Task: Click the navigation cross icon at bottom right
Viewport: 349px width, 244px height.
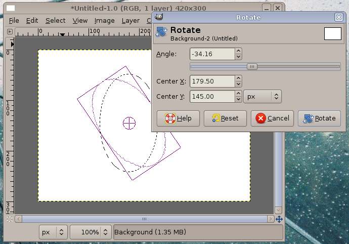Action: pos(279,219)
